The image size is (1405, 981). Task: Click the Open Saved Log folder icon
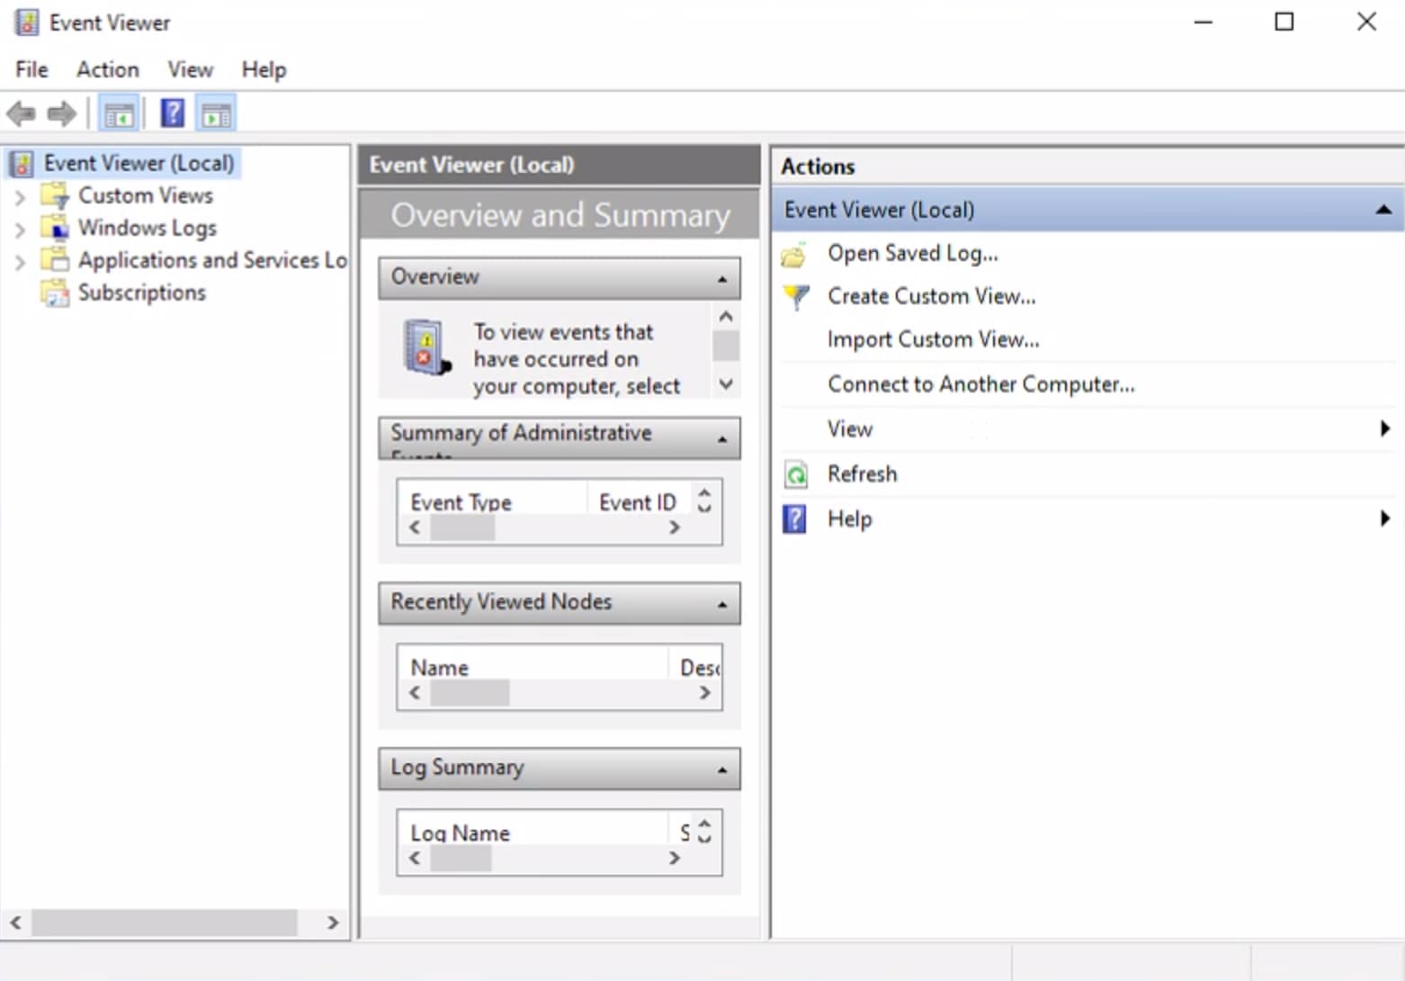pyautogui.click(x=794, y=255)
